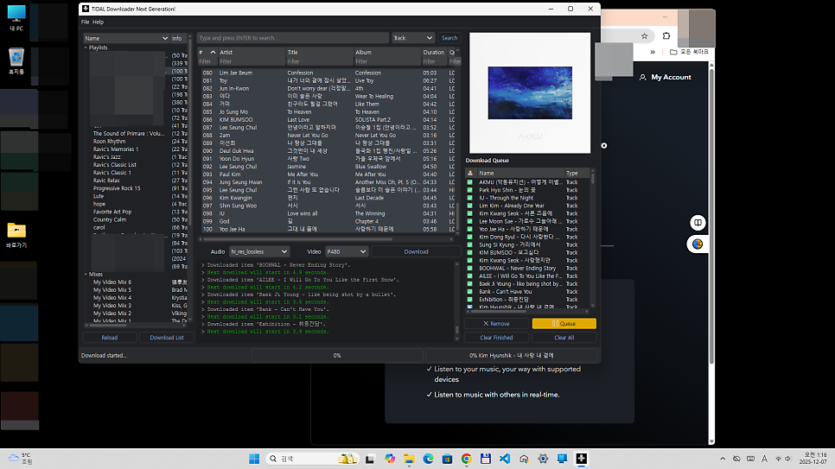Switch to Google Chrome on the taskbar
The image size is (835, 469).
(467, 459)
